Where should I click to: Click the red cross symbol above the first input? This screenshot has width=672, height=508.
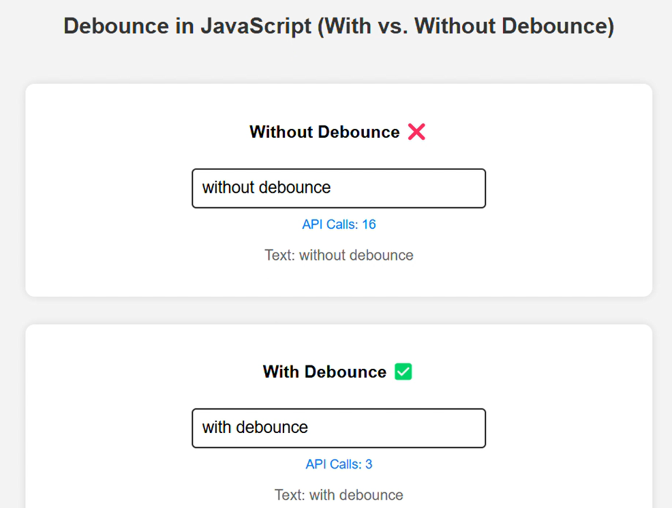point(416,132)
